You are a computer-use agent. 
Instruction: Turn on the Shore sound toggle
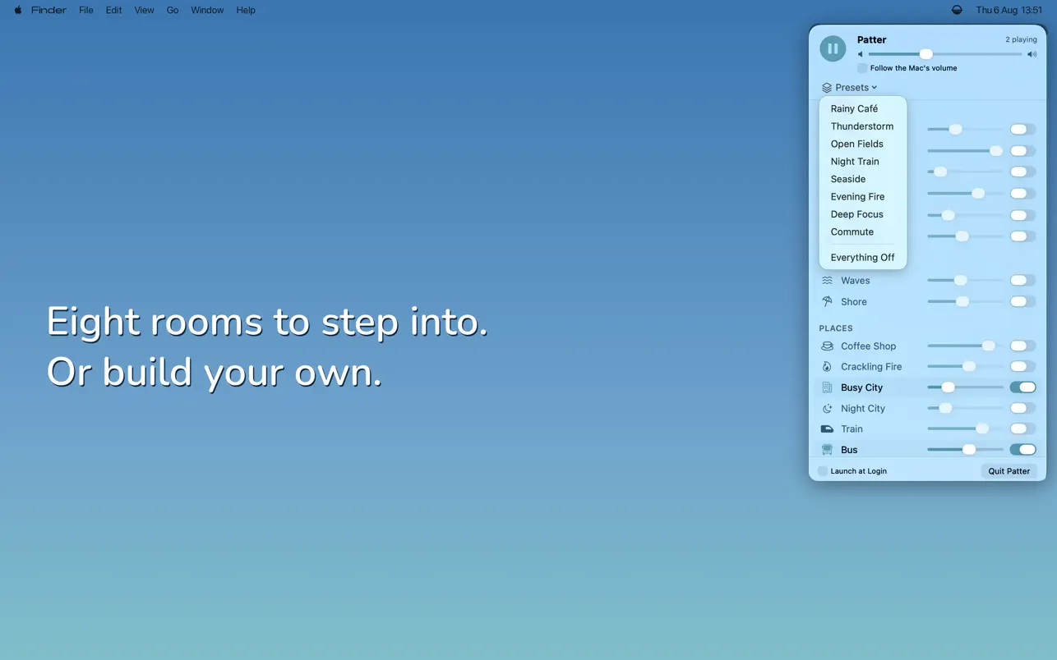point(1022,302)
